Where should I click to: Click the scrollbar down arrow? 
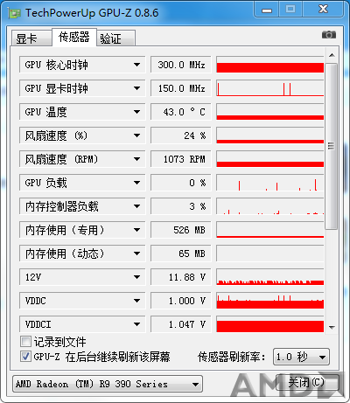click(332, 328)
